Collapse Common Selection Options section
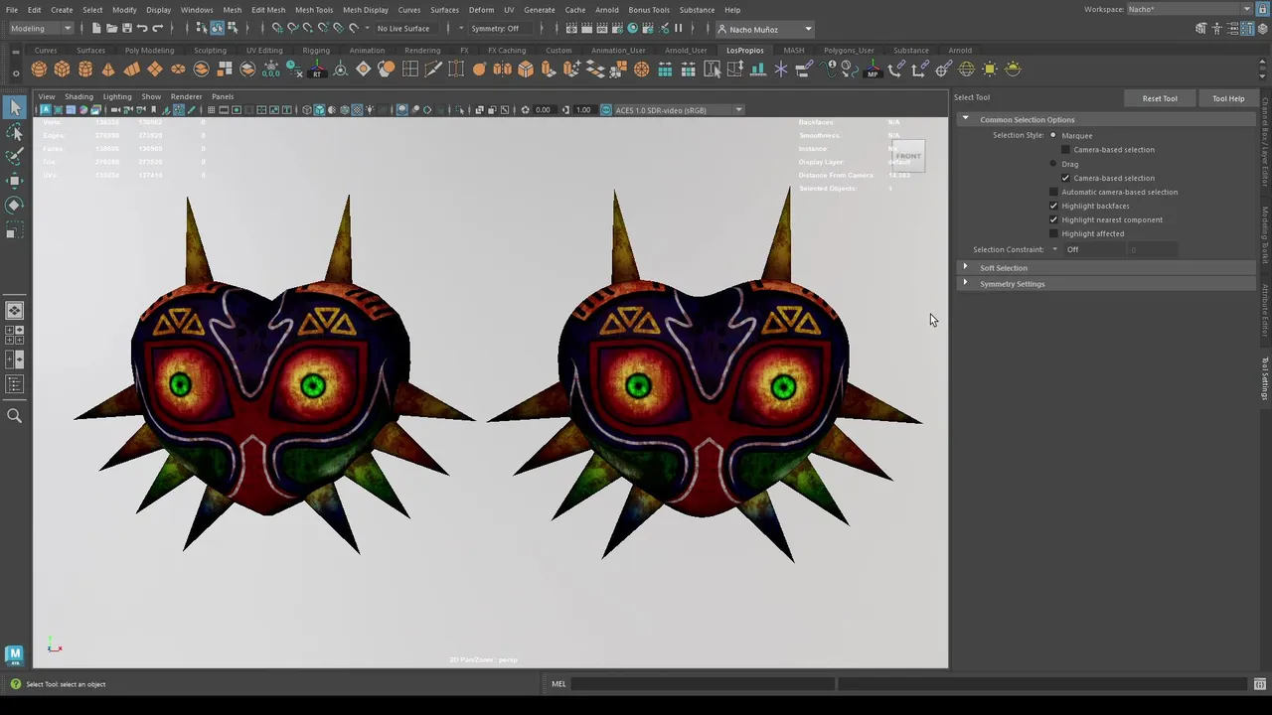The image size is (1272, 715). [x=965, y=119]
